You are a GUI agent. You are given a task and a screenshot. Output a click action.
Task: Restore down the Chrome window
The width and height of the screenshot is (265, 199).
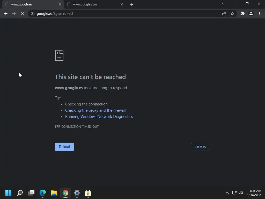247,4
